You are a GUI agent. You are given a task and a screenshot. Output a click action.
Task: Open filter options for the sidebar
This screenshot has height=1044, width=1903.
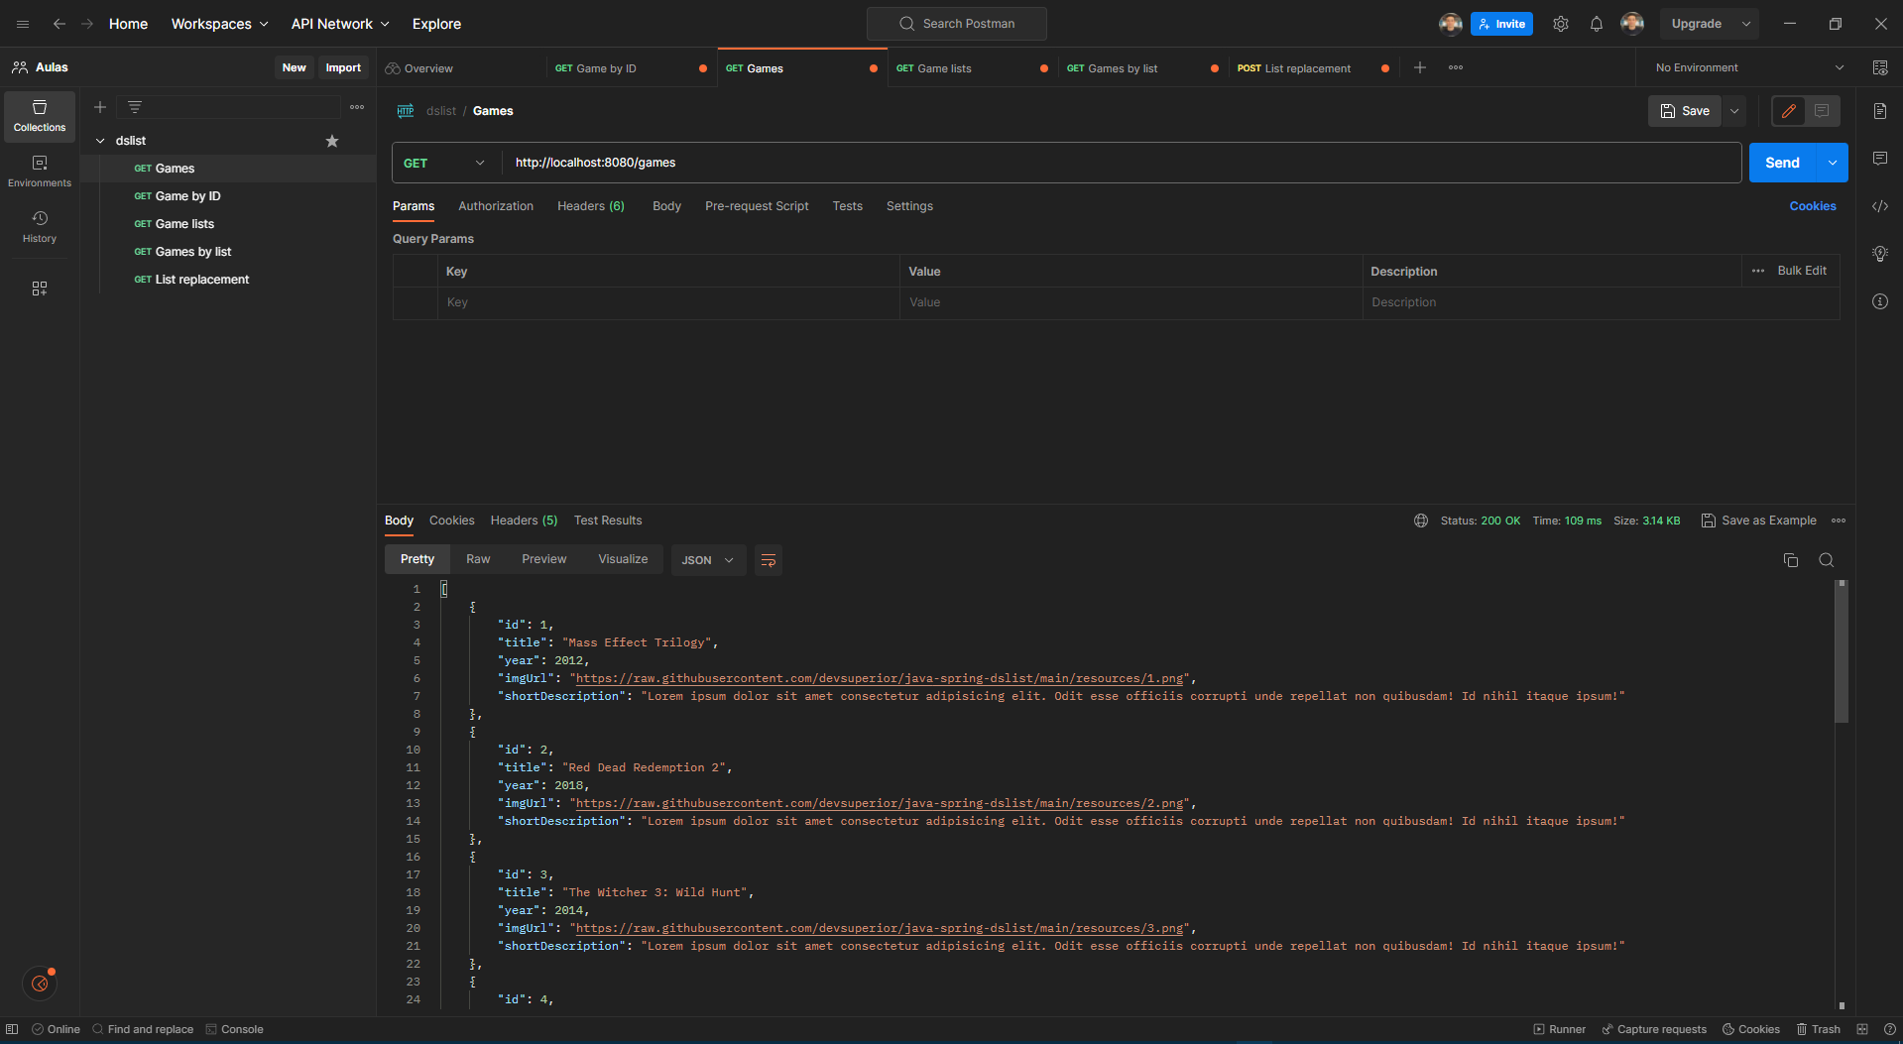point(135,106)
